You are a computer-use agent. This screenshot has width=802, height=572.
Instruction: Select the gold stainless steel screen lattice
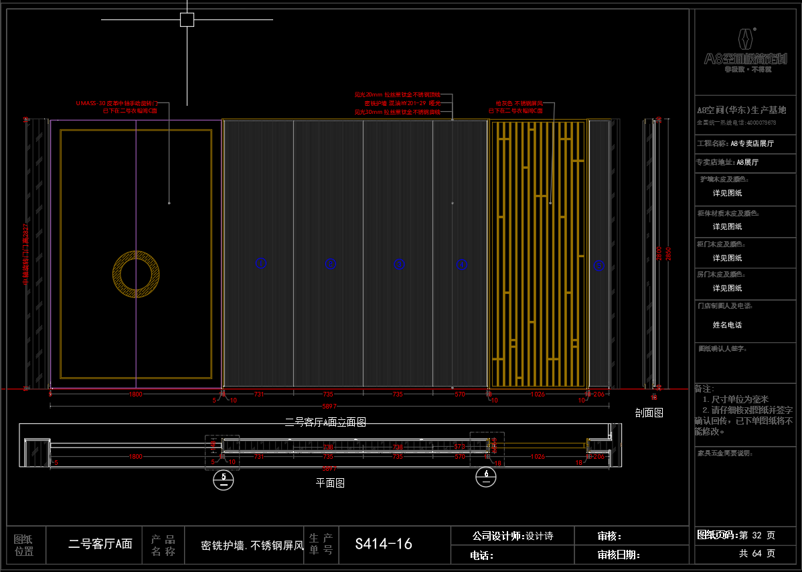(539, 255)
